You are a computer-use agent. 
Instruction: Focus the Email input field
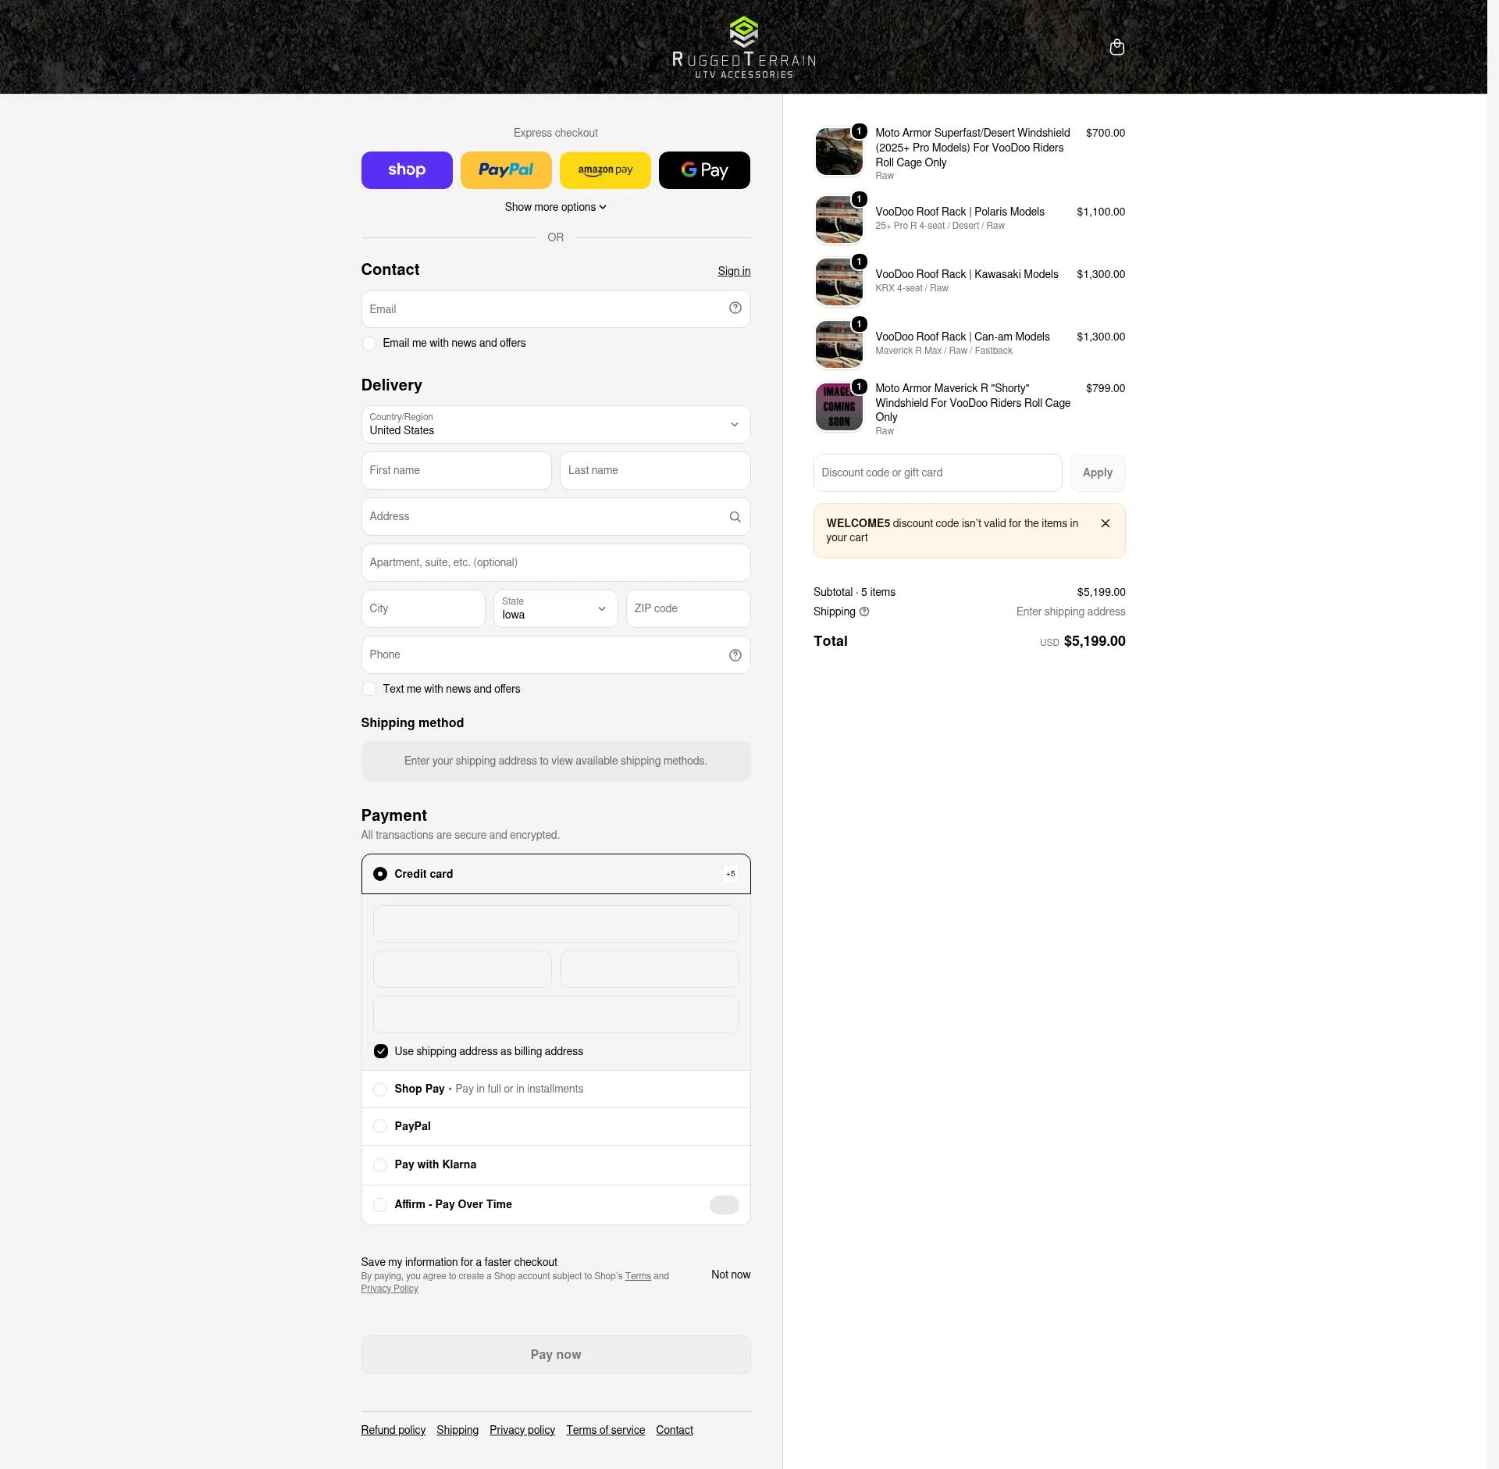pos(556,309)
